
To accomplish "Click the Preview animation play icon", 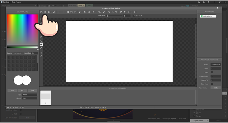I will pyautogui.click(x=135, y=12).
